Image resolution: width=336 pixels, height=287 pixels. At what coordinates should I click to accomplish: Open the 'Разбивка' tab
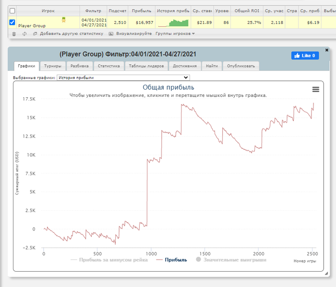click(80, 66)
